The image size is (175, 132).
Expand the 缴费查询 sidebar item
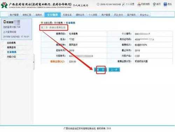[11, 47]
